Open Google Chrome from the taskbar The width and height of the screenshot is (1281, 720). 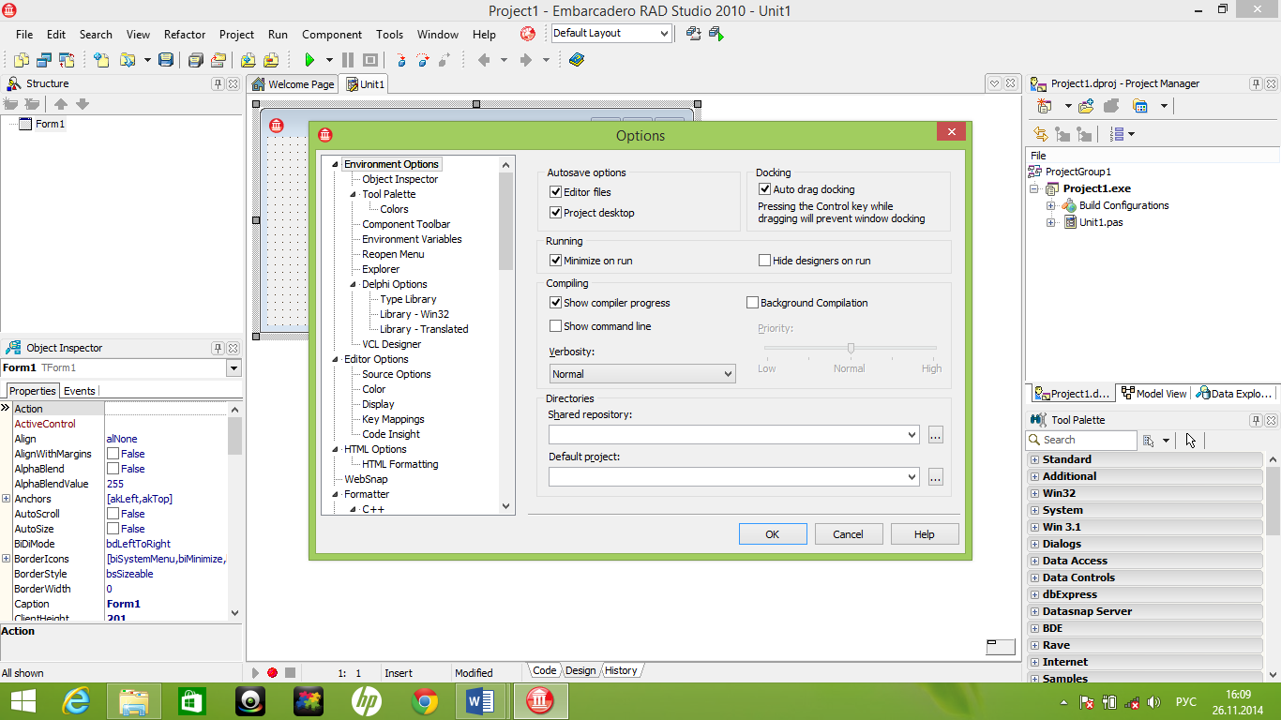pyautogui.click(x=425, y=700)
